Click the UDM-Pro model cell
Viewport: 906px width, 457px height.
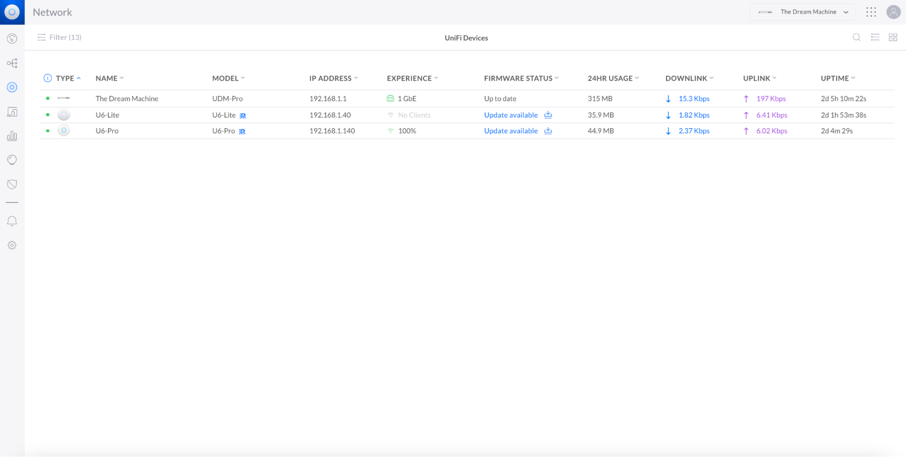(228, 98)
